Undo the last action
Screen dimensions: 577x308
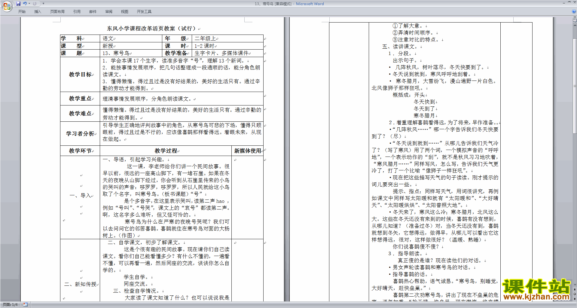(x=25, y=4)
